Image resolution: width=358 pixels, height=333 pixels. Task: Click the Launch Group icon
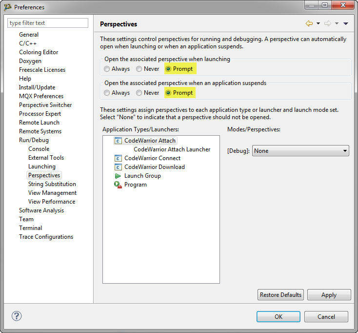118,176
